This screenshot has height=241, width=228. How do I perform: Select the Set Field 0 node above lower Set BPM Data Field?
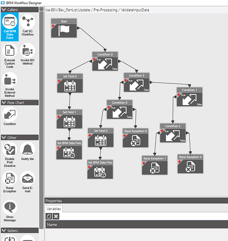tap(100, 137)
